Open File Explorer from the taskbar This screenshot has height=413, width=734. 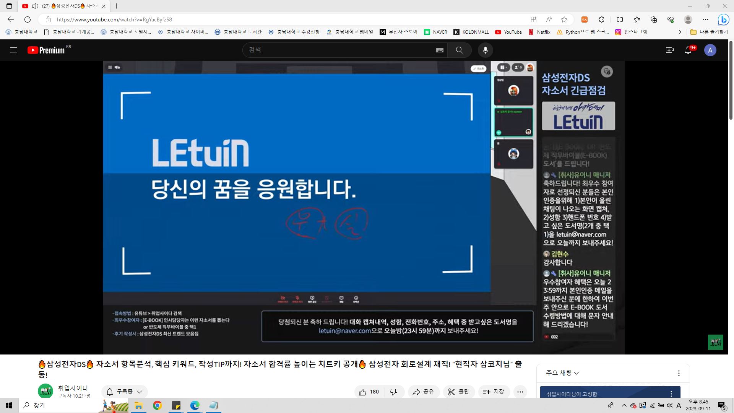click(x=138, y=405)
